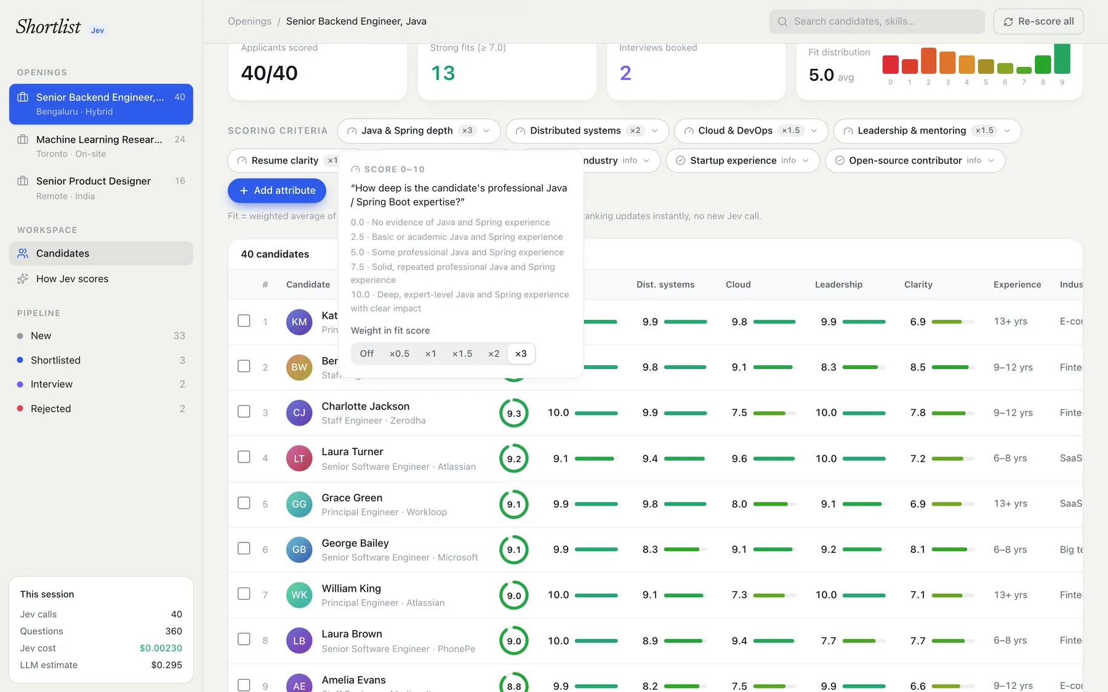Expand Leadership & mentoring chevron
Viewport: 1108px width, 692px height.
point(1007,131)
